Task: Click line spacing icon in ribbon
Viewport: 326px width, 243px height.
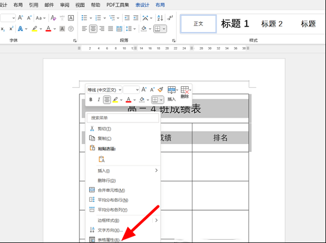Action: pos(129,29)
